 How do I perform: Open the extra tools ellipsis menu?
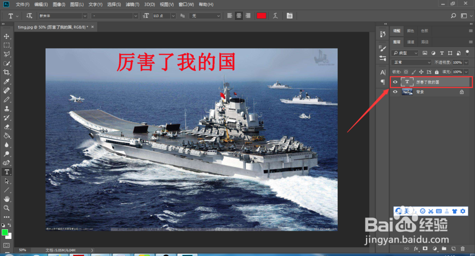click(6, 217)
